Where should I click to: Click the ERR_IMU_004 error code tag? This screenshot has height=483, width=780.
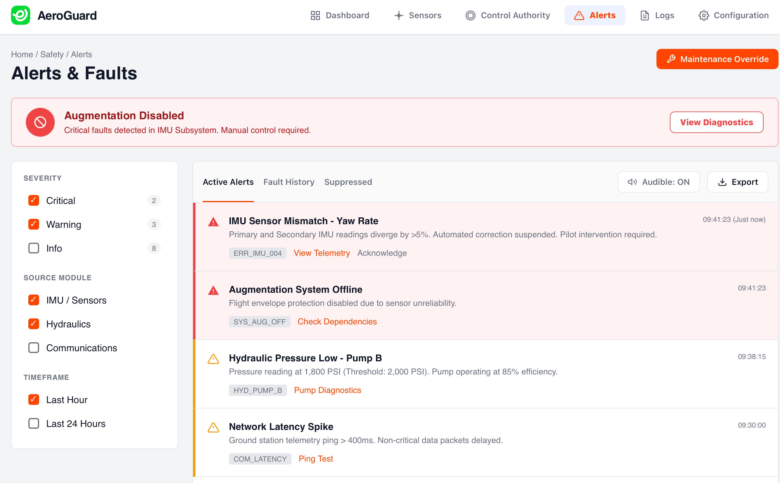tap(257, 253)
